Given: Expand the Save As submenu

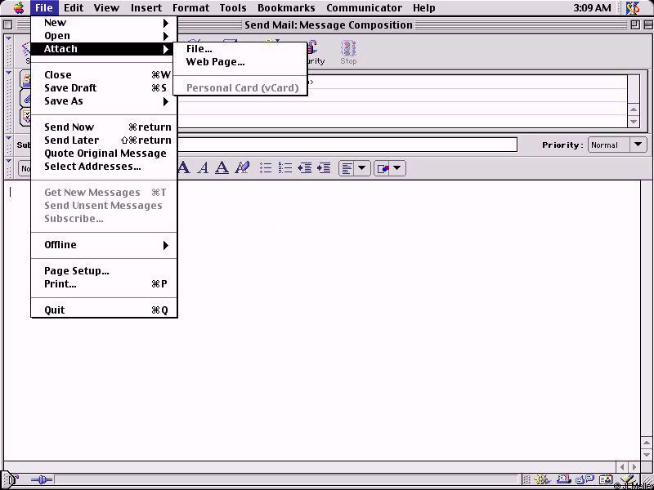Looking at the screenshot, I should click(x=105, y=100).
